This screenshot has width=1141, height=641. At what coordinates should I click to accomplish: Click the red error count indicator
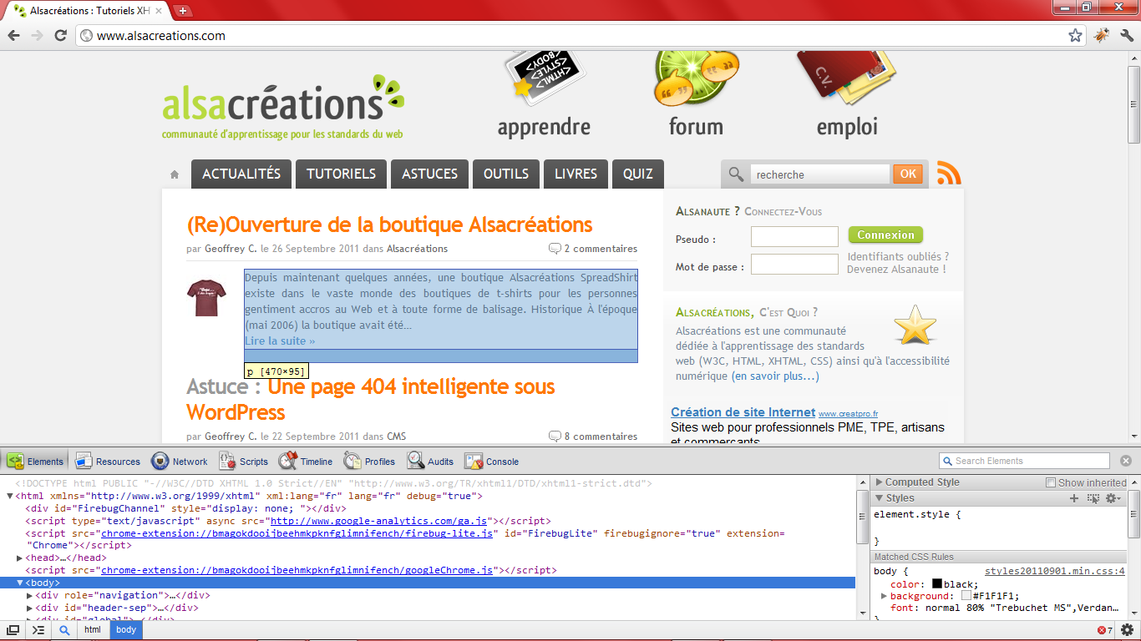pos(1104,630)
